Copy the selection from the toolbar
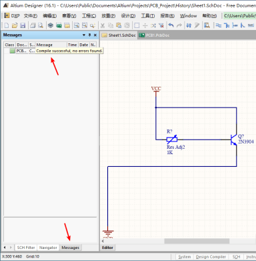Viewport: 256px width, 261px height. click(x=111, y=25)
